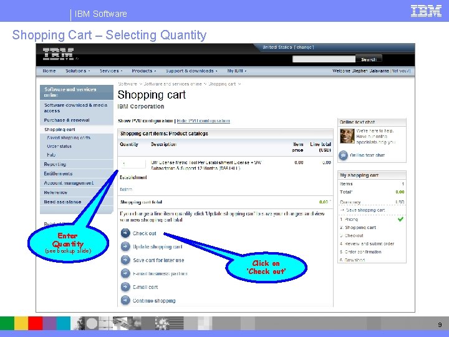Open Software and services online sidebar heading

pyautogui.click(x=77, y=92)
